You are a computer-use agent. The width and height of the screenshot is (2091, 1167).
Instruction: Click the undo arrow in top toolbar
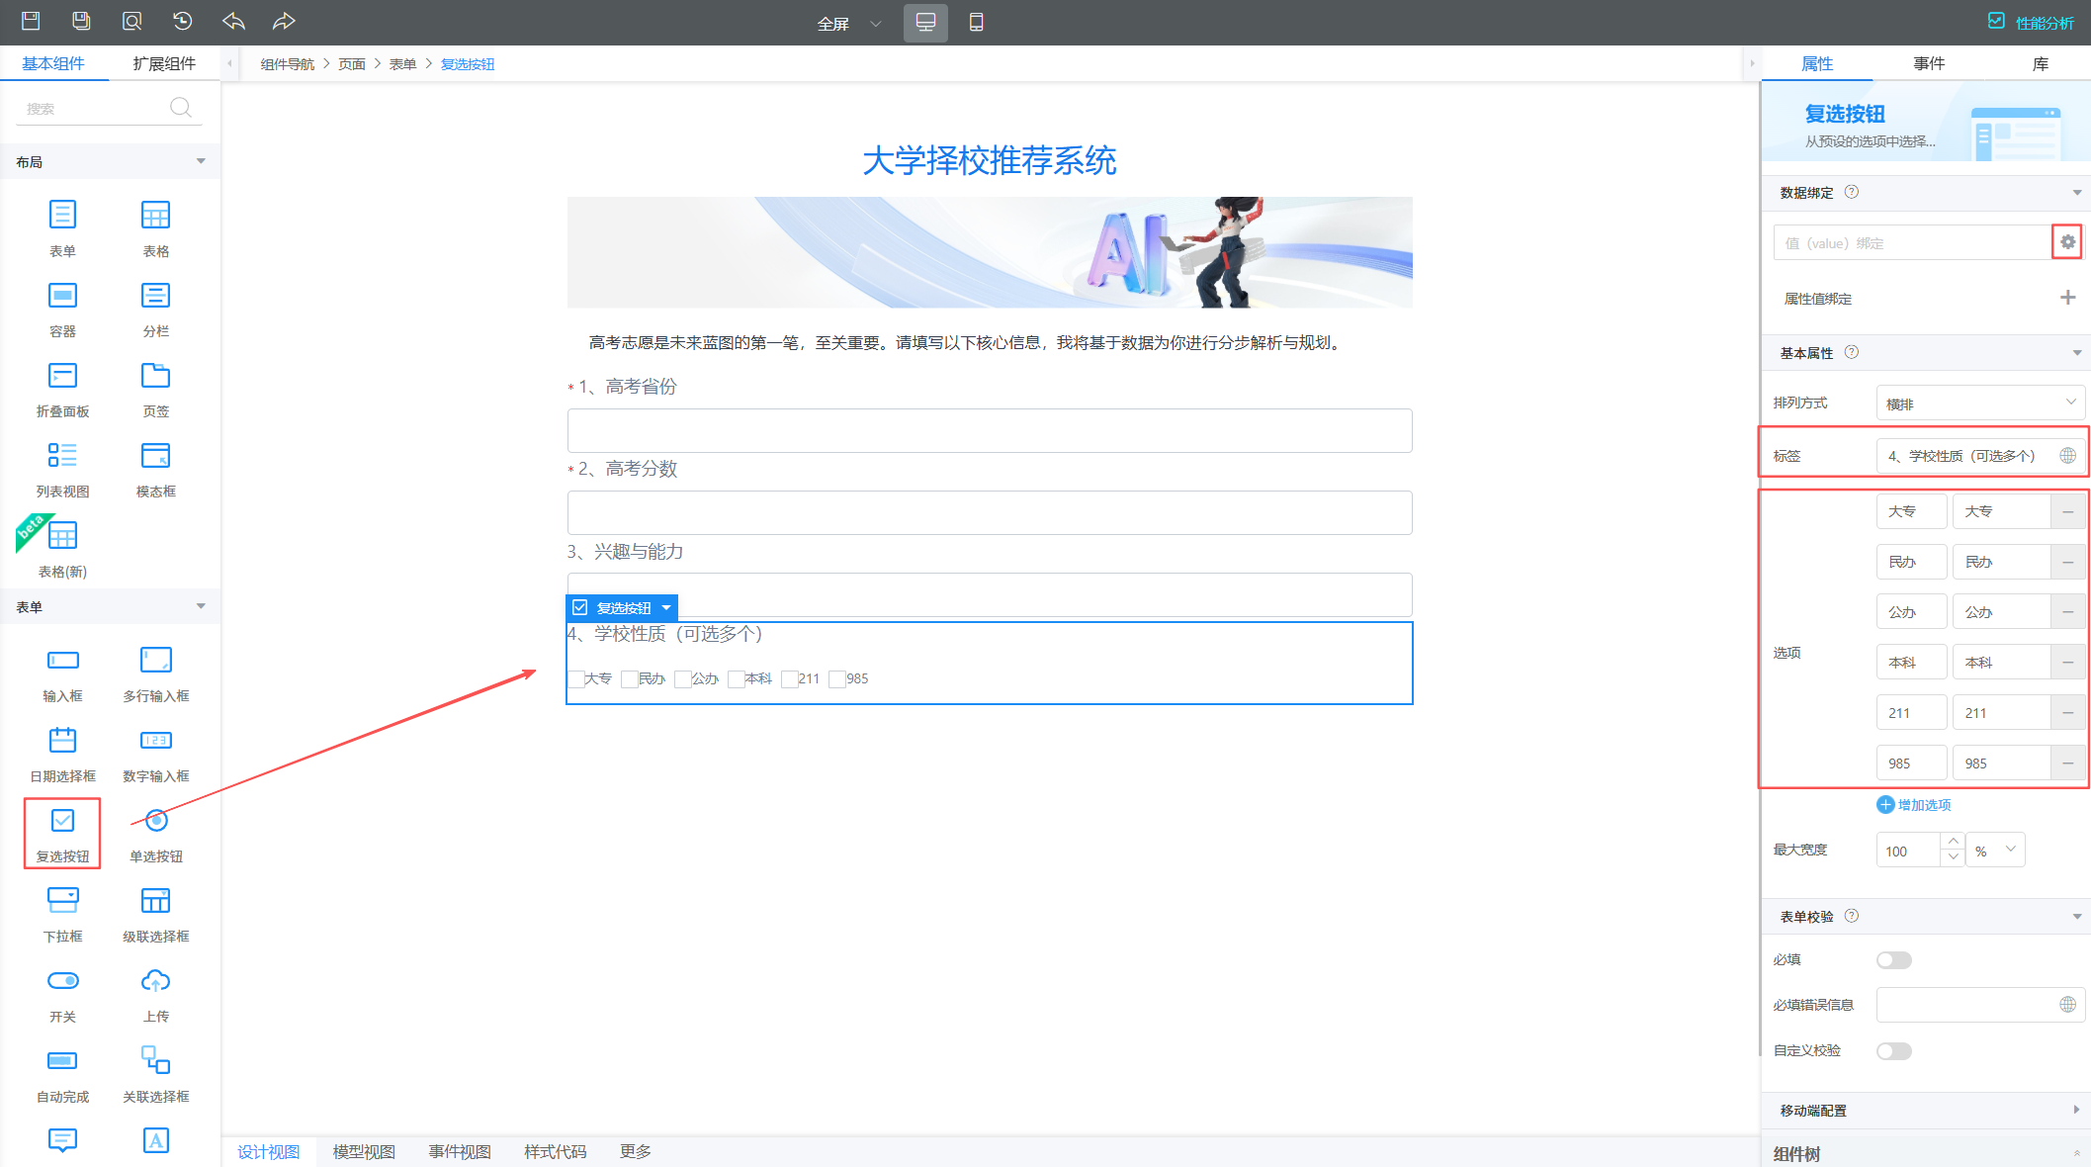point(233,22)
